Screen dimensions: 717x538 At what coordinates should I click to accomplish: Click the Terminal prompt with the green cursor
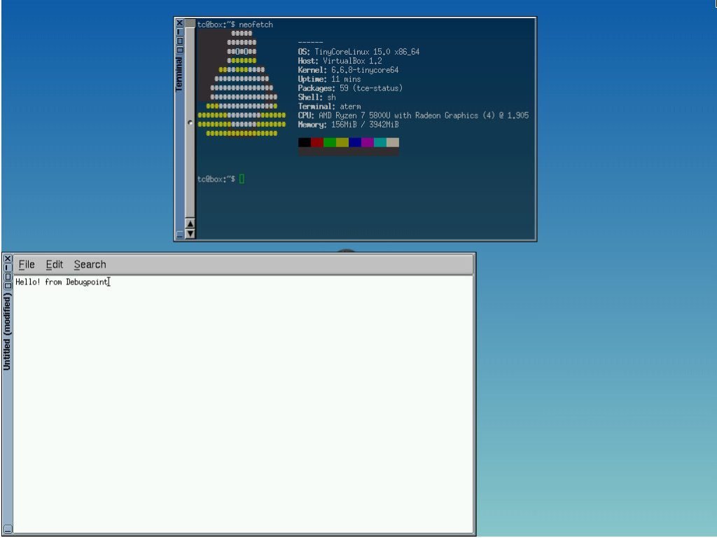[221, 179]
